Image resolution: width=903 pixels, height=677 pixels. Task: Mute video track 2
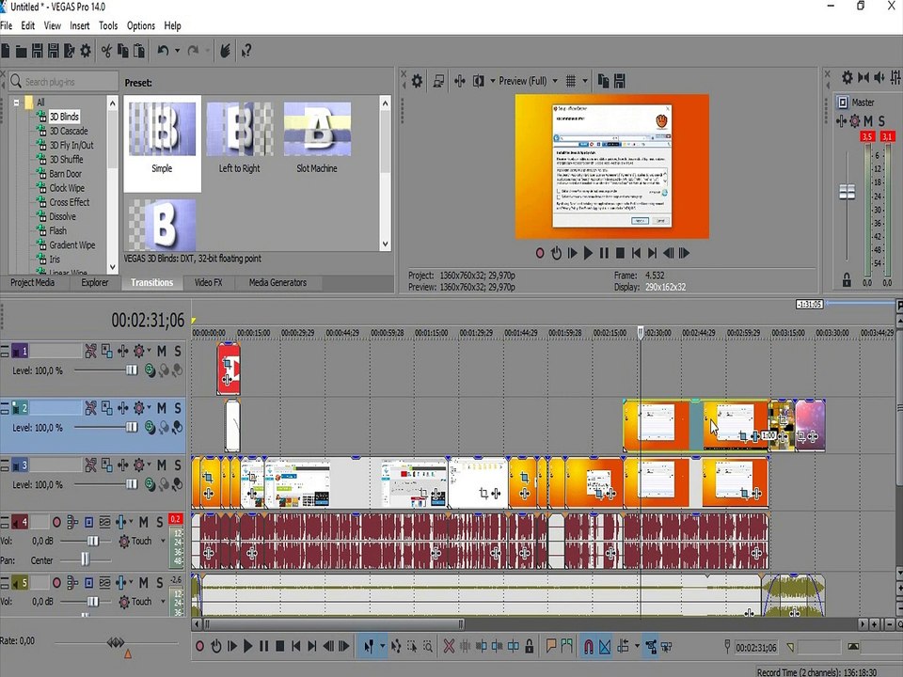(x=162, y=408)
